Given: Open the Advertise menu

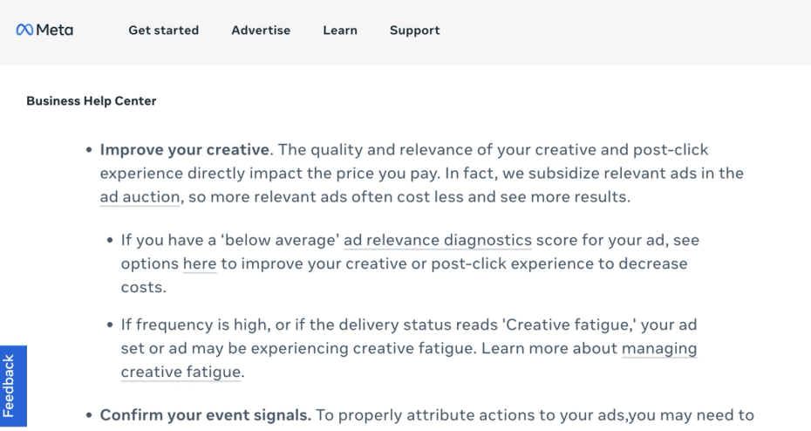Looking at the screenshot, I should pos(261,31).
